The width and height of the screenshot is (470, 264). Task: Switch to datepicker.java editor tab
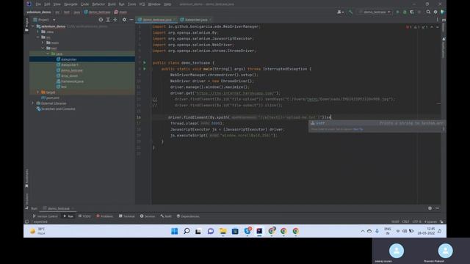(x=196, y=20)
